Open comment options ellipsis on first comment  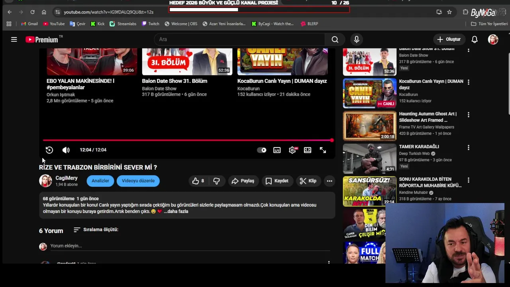(329, 263)
